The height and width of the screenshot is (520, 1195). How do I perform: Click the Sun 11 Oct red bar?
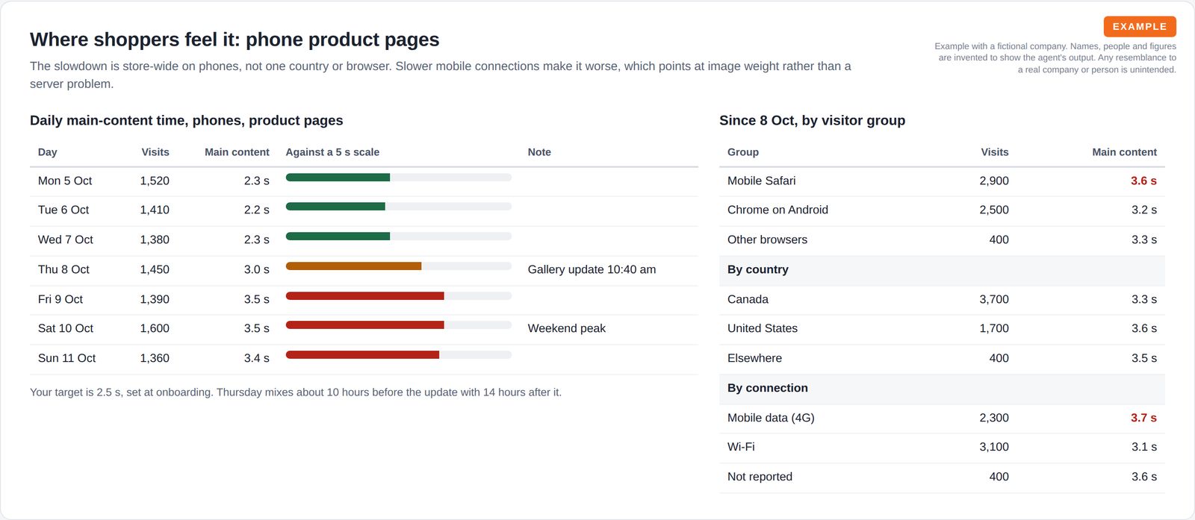pos(362,355)
